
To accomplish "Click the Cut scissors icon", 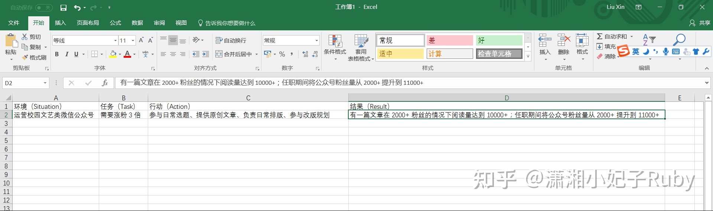I will 25,37.
